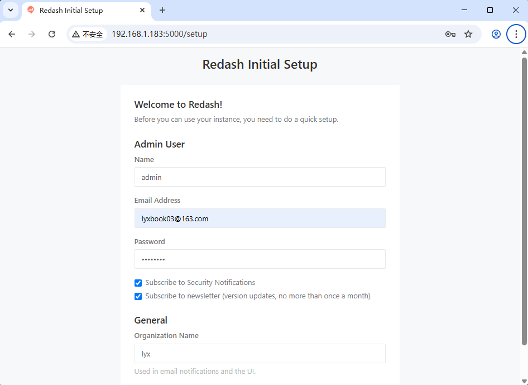This screenshot has height=385, width=528.
Task: Click the scrollbar down arrow
Action: (524, 381)
